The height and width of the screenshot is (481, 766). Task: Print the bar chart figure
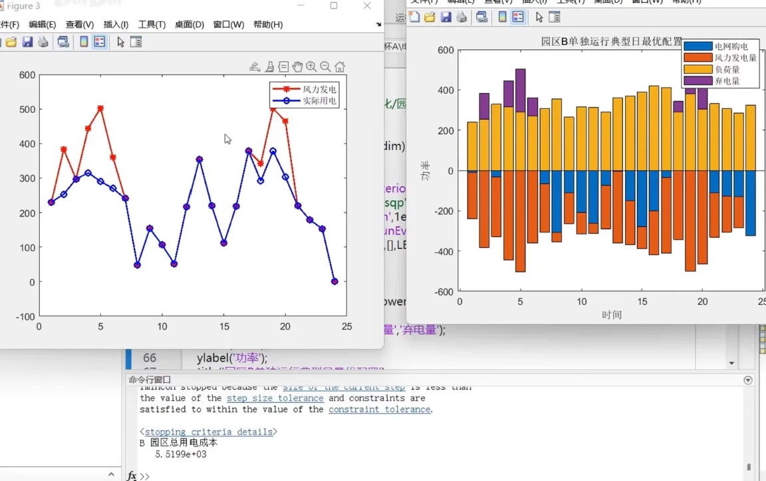pos(461,17)
